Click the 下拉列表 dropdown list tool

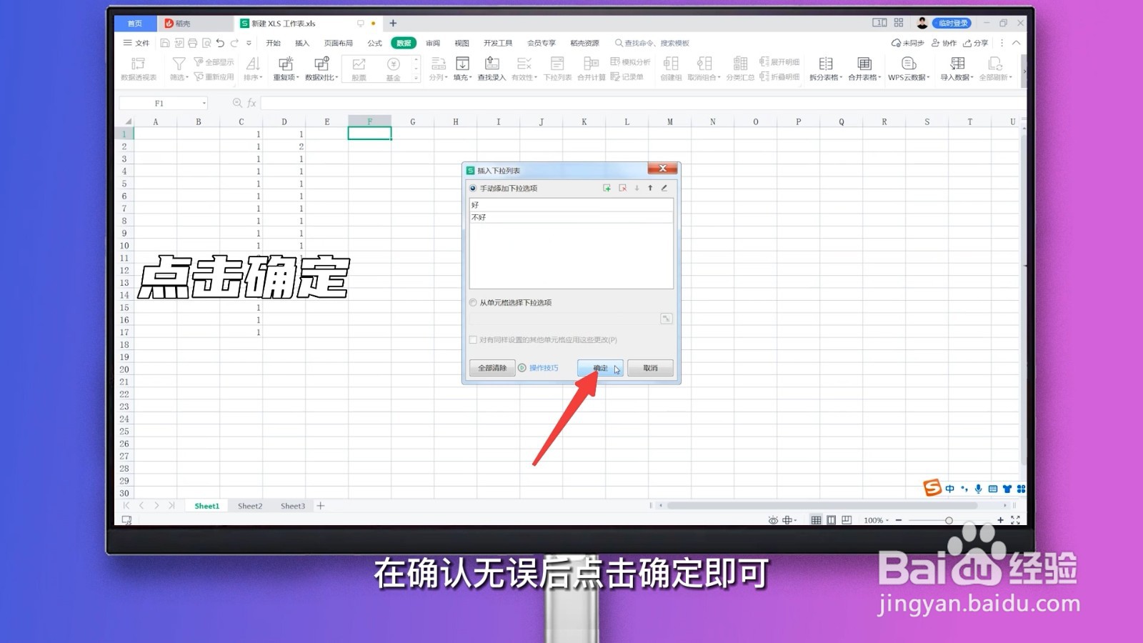coord(557,69)
